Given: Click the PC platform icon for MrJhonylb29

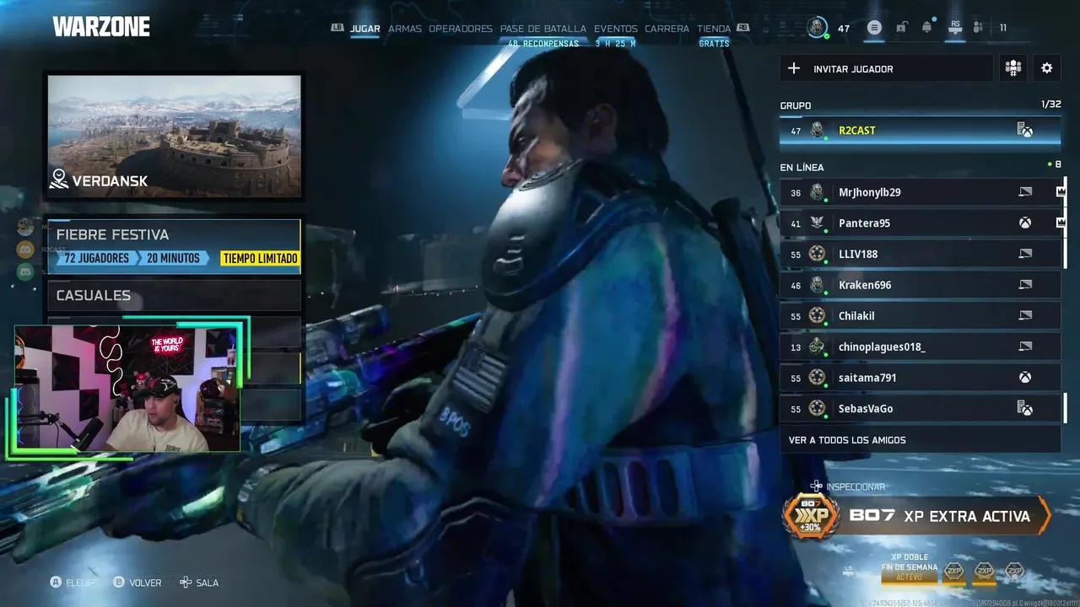Looking at the screenshot, I should click(1025, 192).
